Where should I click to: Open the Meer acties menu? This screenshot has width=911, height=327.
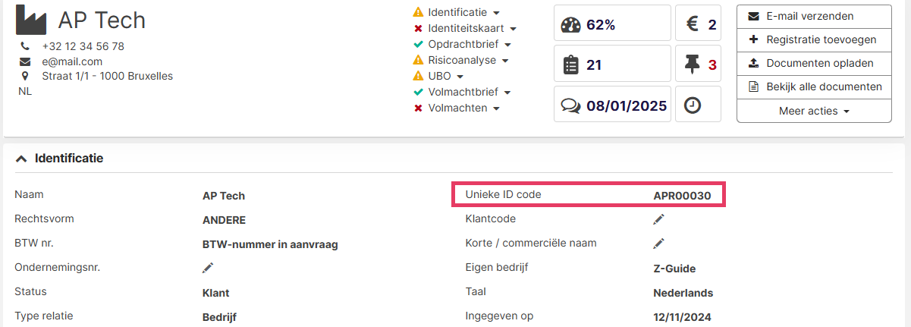point(814,111)
